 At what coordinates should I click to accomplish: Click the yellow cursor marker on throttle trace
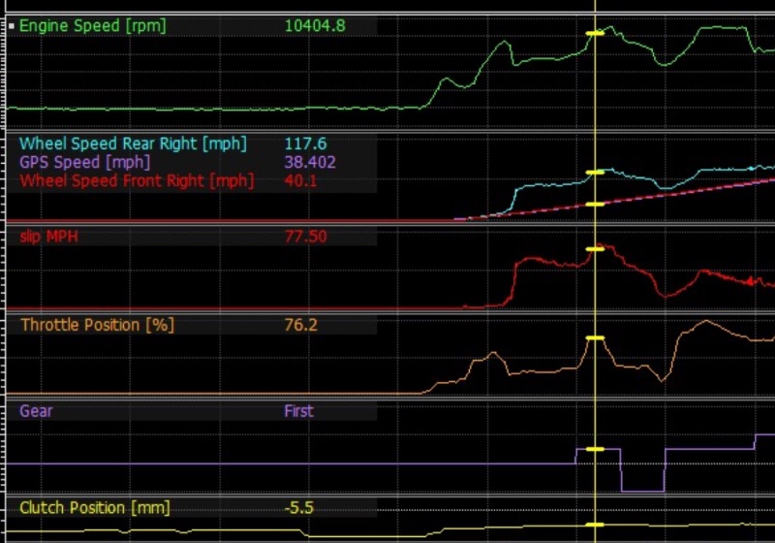click(595, 337)
